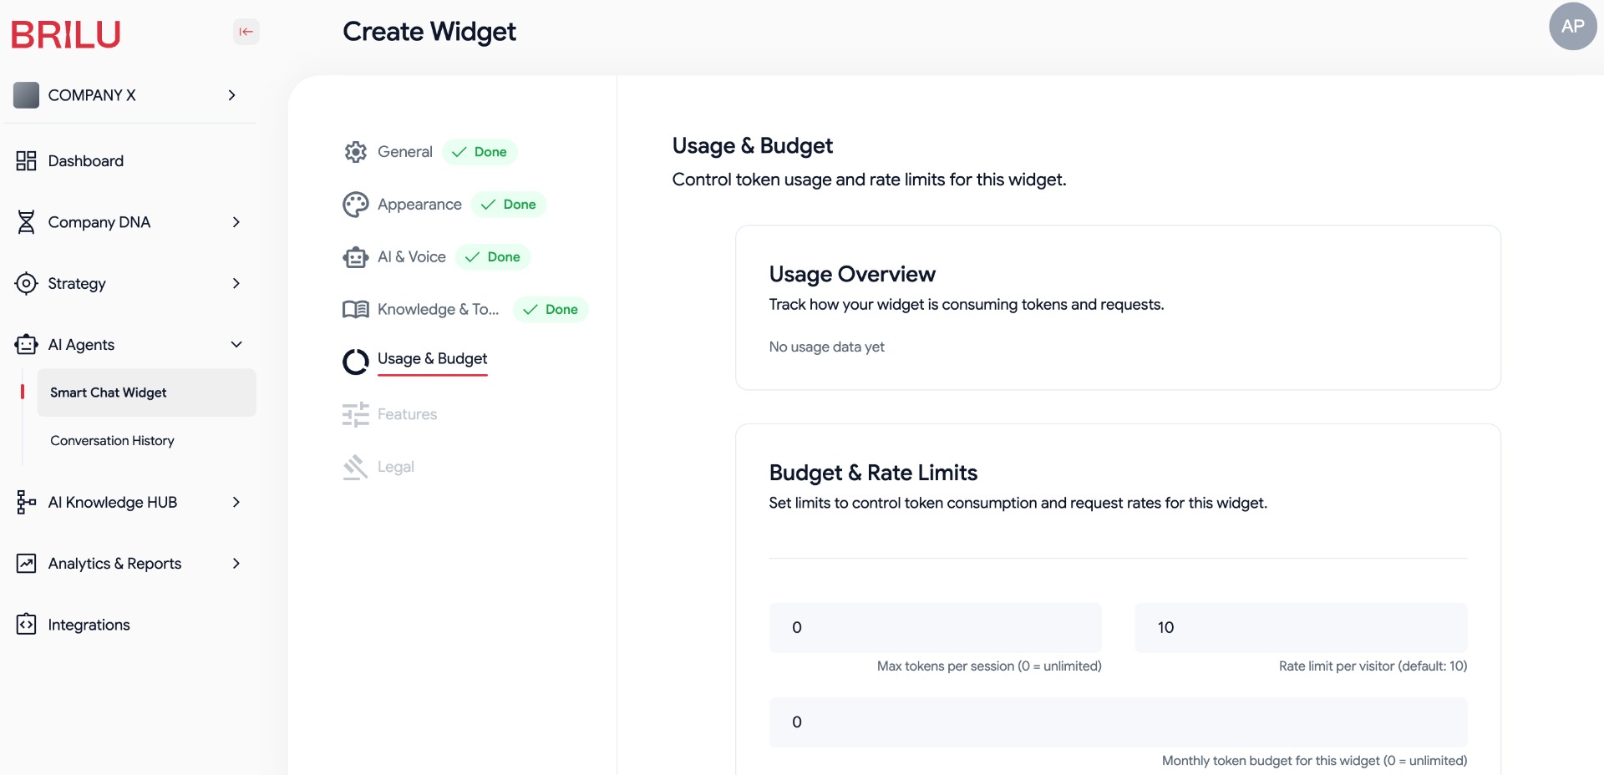Switch to the Features step
The width and height of the screenshot is (1604, 775).
pos(407,414)
